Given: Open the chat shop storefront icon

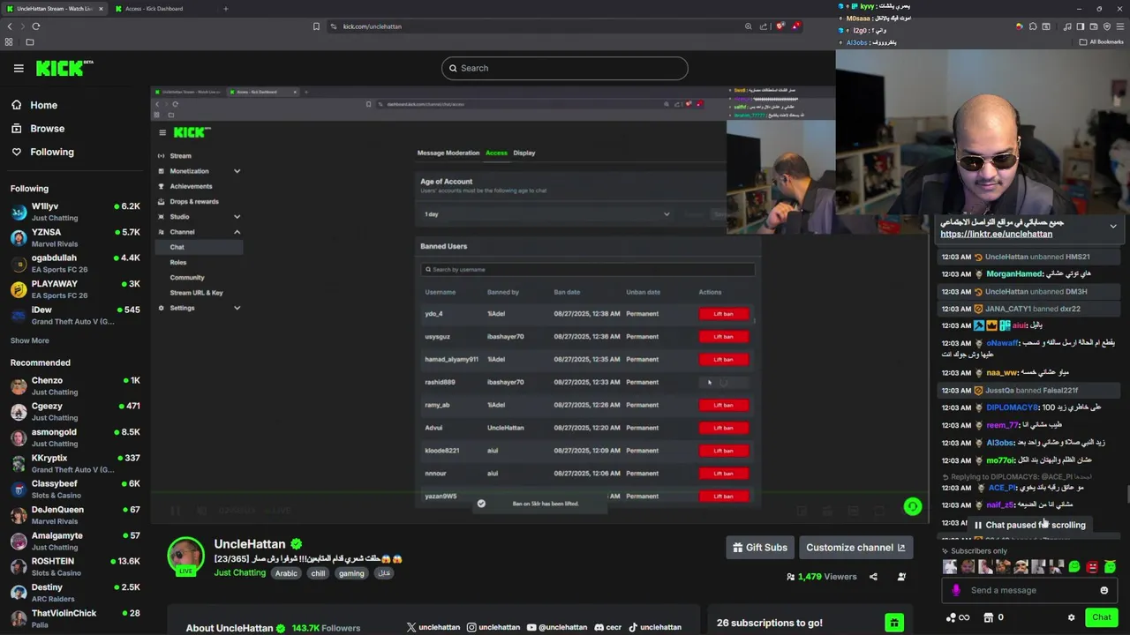Looking at the screenshot, I should click(x=989, y=617).
